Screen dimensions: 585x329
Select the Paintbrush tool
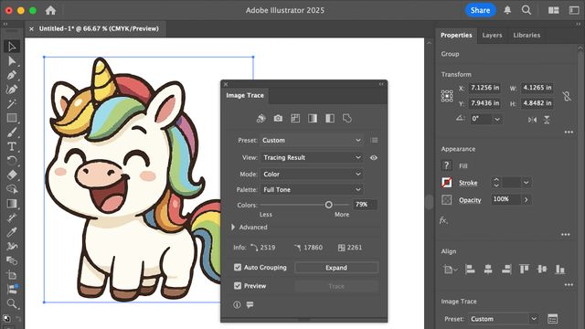tap(12, 132)
